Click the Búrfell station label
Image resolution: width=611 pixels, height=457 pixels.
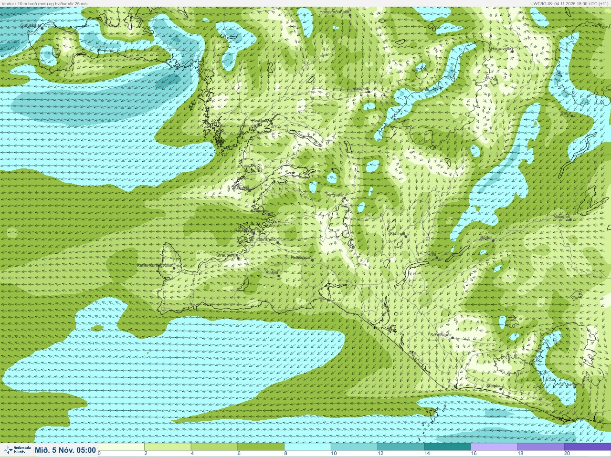(x=486, y=237)
